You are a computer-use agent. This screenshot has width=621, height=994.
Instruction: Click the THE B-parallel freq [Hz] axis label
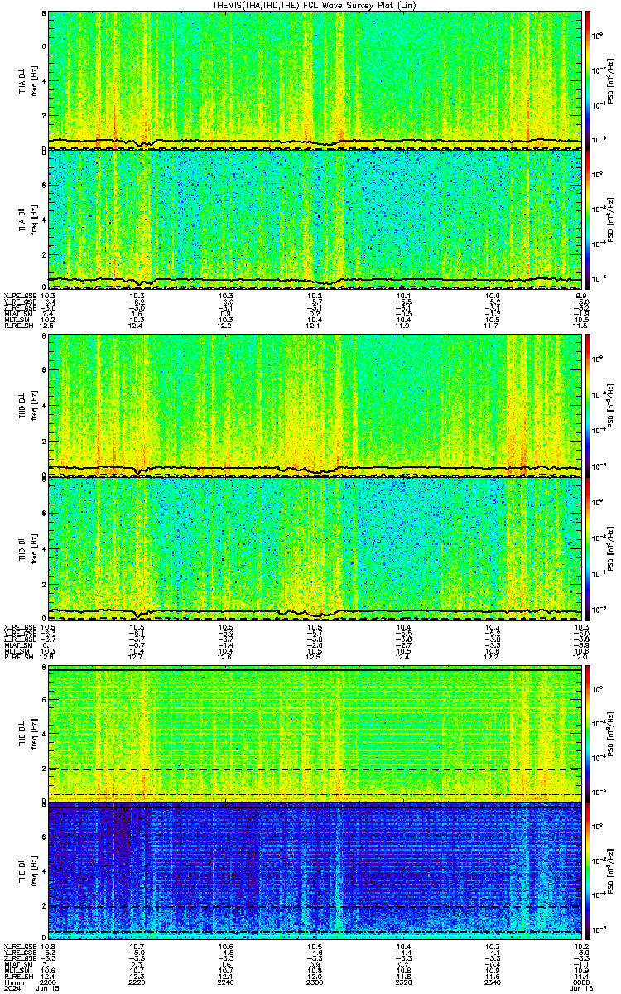32,872
